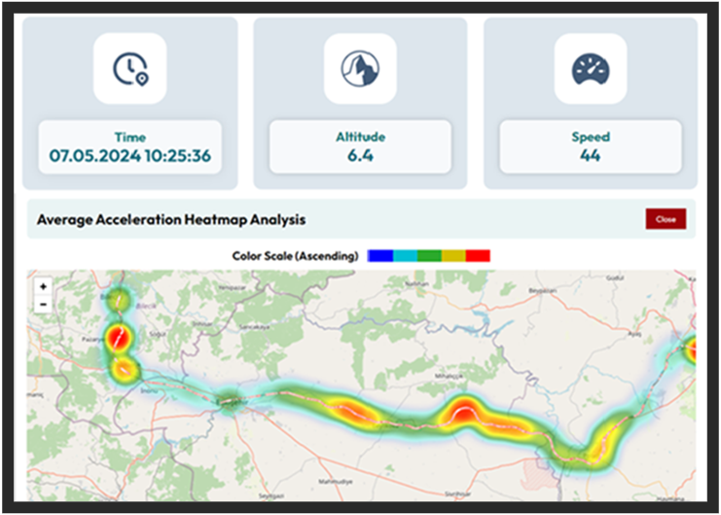Click the Speed value 44
The height and width of the screenshot is (515, 721).
click(591, 156)
